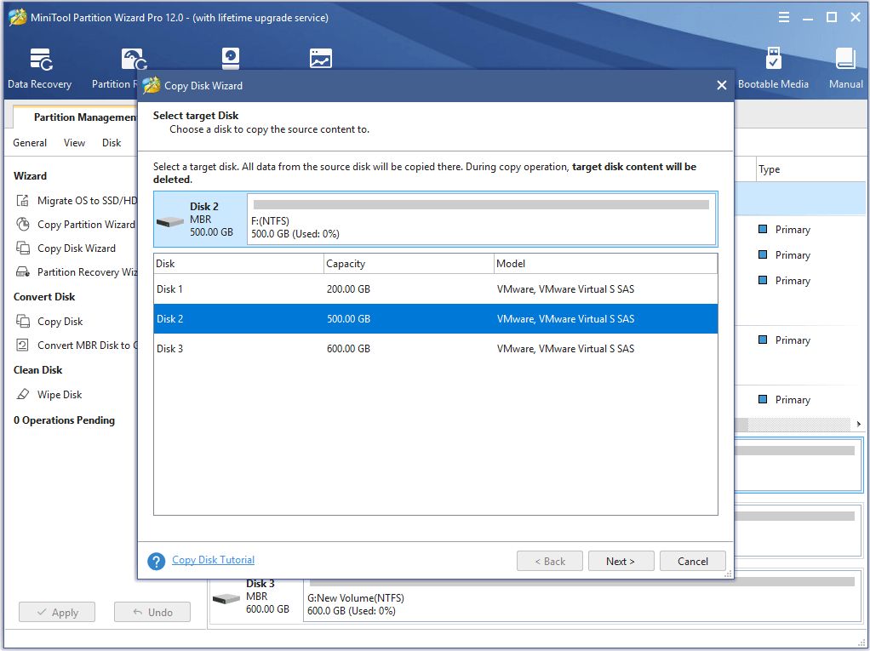This screenshot has width=870, height=651.
Task: Click the Model column header
Action: pyautogui.click(x=606, y=264)
